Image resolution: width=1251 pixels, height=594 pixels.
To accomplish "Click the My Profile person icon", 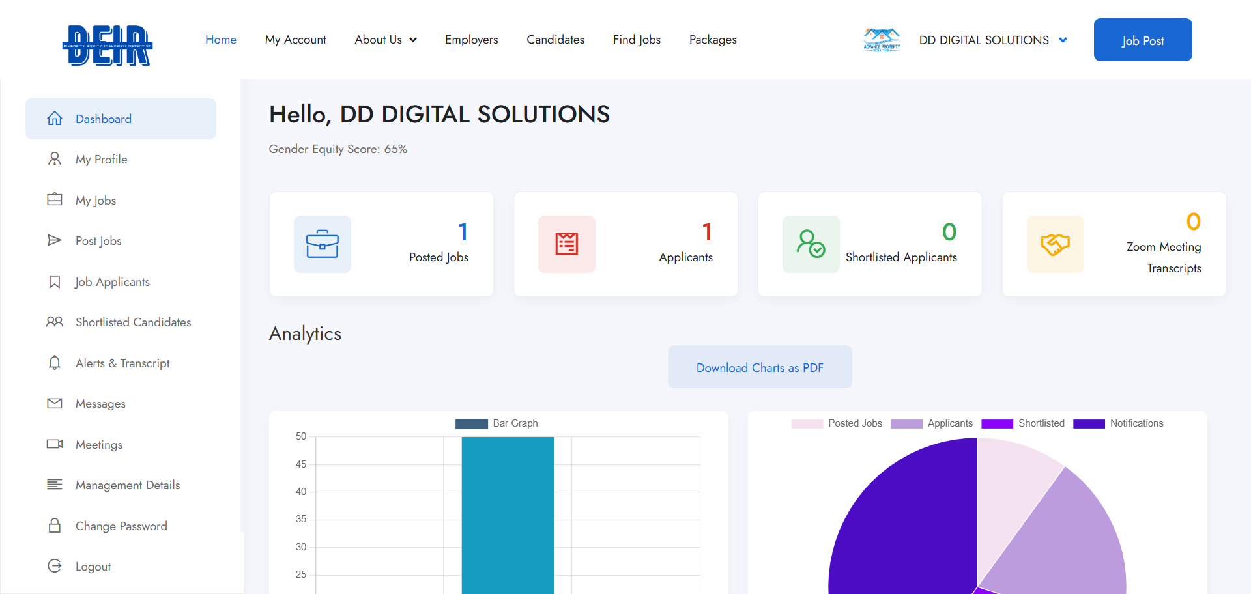I will (55, 159).
